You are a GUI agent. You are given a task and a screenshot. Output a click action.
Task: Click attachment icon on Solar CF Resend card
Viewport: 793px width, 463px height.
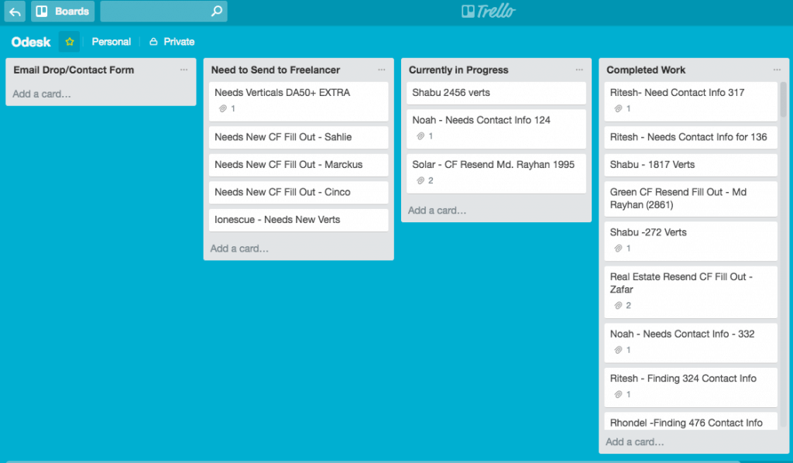421,180
